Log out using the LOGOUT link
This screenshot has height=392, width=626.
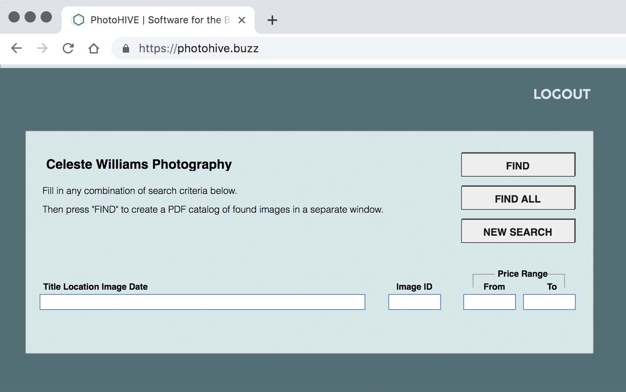tap(562, 94)
